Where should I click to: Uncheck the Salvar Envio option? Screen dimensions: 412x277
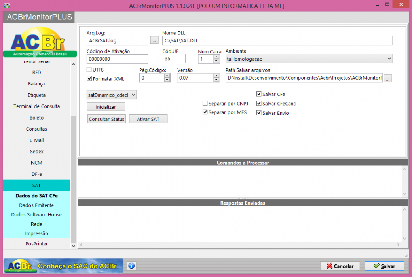click(x=259, y=113)
